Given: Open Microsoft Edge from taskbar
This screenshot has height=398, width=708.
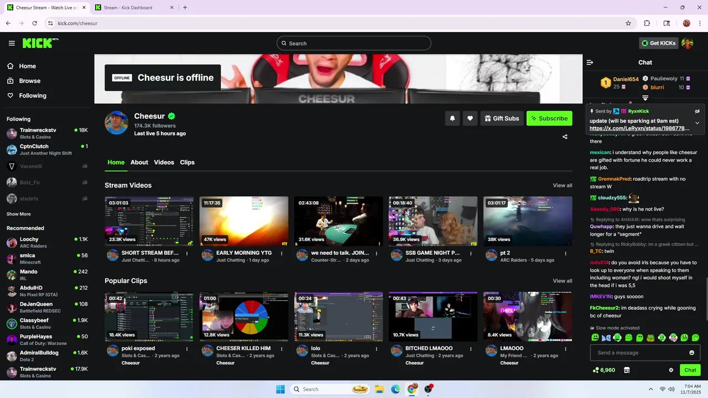Looking at the screenshot, I should coord(395,389).
